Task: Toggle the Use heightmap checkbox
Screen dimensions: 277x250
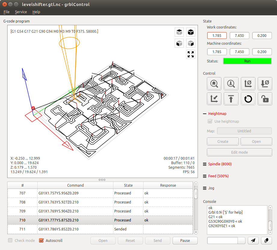Action: 210,121
